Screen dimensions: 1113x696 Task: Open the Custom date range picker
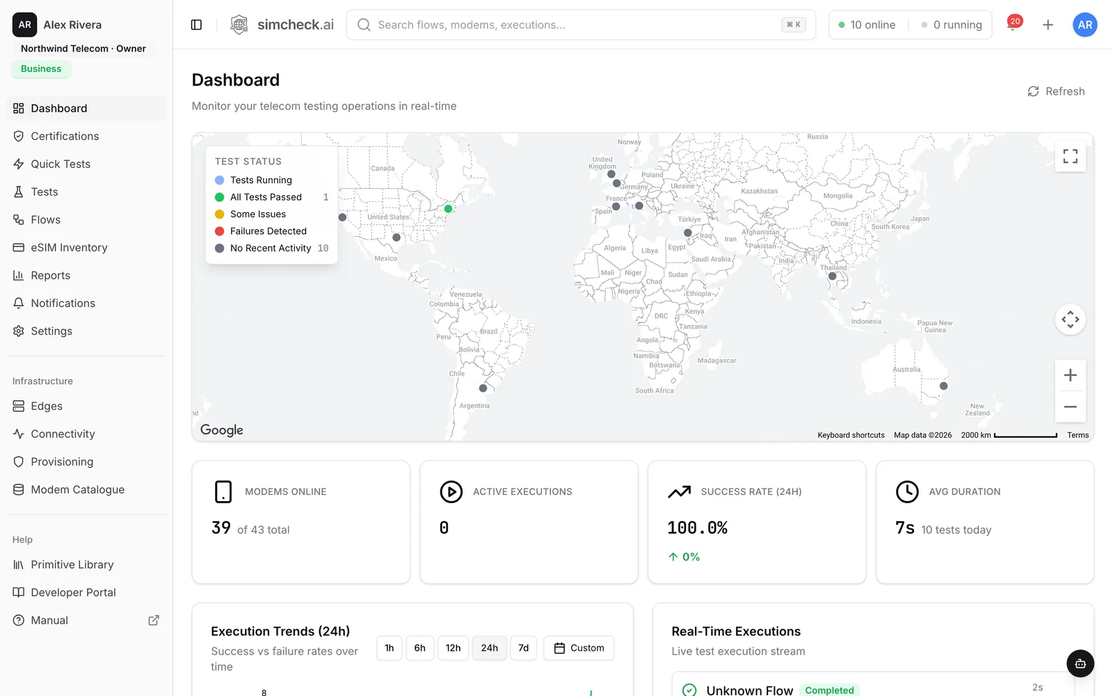pos(579,648)
